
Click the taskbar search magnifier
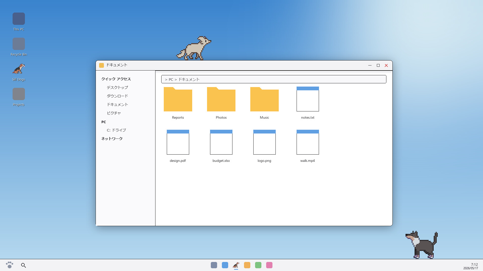(x=23, y=265)
